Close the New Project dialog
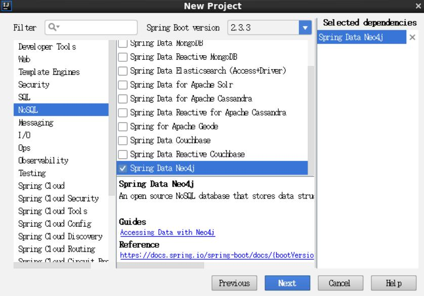Screen dimensions: 424x296 click(418, 7)
